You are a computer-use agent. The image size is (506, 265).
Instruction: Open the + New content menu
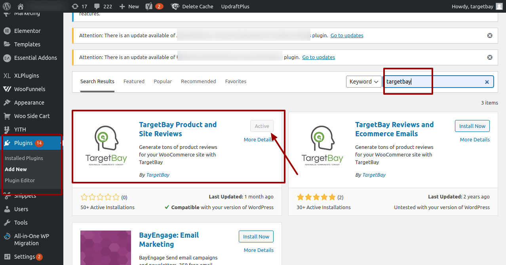[129, 6]
